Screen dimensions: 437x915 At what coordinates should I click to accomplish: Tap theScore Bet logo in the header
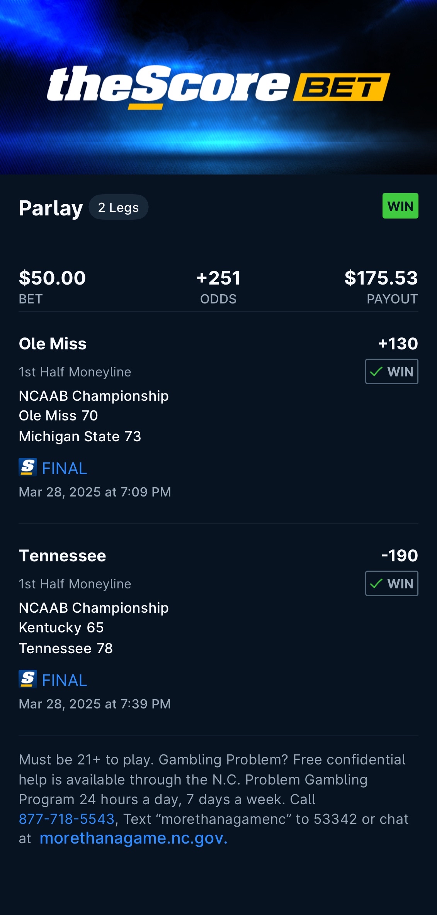pos(218,87)
